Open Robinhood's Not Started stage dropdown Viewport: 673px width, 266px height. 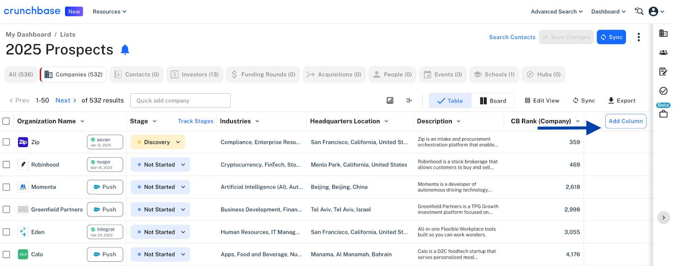[x=160, y=165]
